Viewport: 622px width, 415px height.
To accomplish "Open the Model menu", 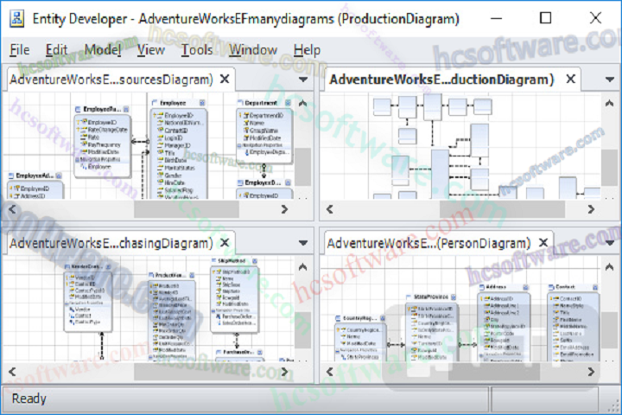I will (x=102, y=50).
